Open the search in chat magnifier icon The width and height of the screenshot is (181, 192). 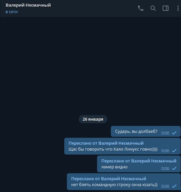coord(153,8)
